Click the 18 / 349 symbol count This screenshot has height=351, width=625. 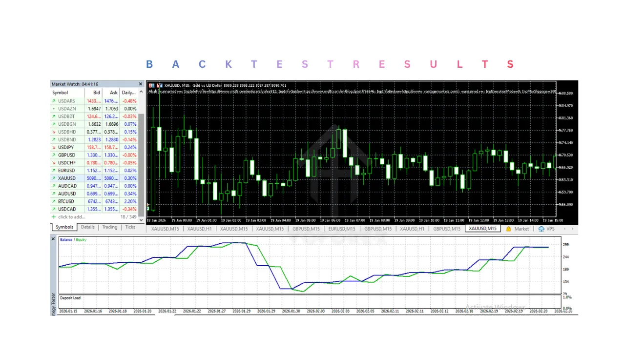128,217
